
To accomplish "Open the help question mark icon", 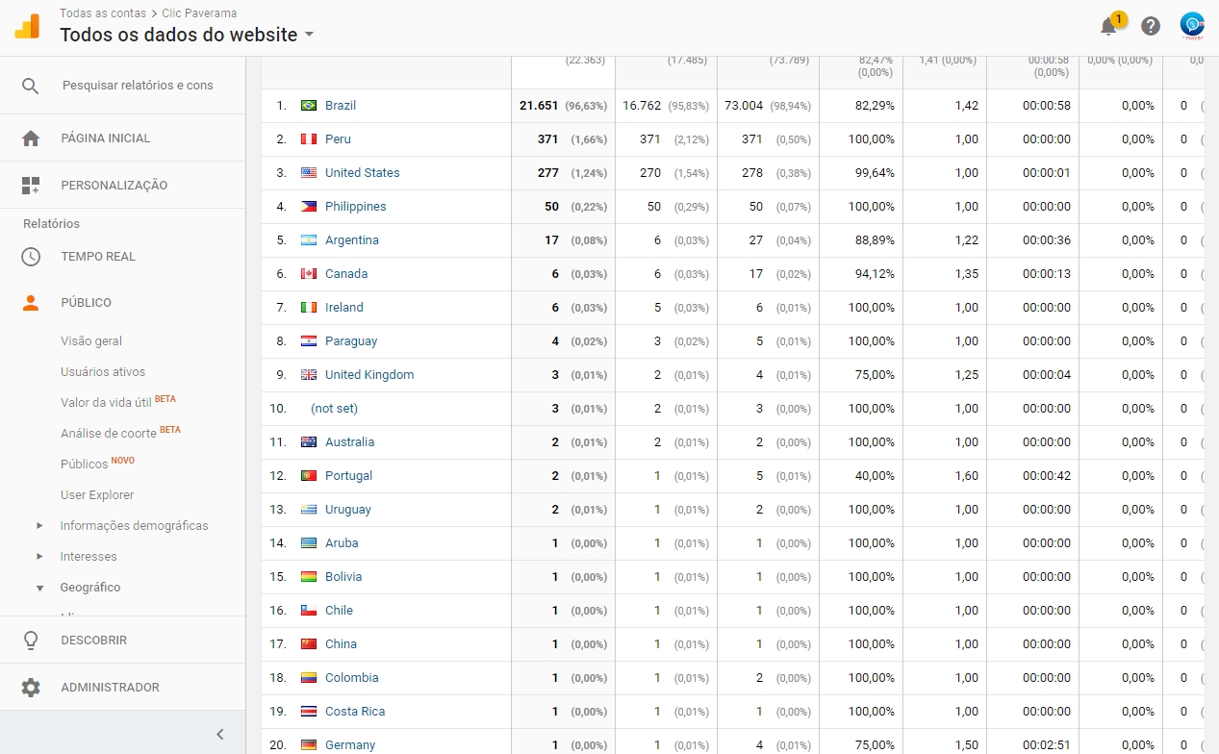I will (x=1151, y=27).
